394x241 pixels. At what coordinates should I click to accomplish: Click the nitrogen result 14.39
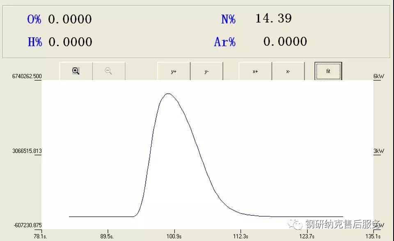click(x=273, y=18)
